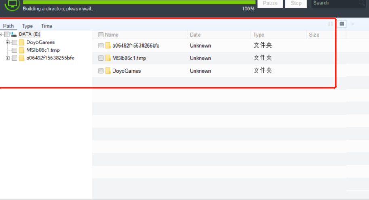
Task: Select the detail view icon
Action: point(353,24)
